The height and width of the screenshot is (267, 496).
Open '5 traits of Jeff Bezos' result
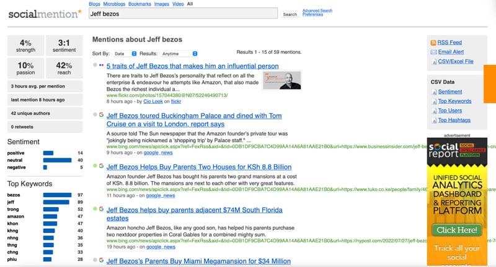(192, 66)
